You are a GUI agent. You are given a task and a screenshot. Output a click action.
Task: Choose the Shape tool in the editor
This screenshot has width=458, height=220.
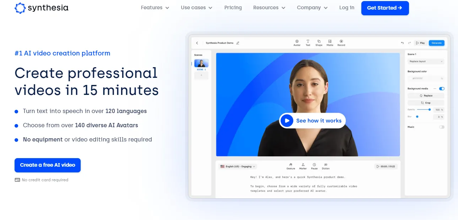[x=319, y=43]
